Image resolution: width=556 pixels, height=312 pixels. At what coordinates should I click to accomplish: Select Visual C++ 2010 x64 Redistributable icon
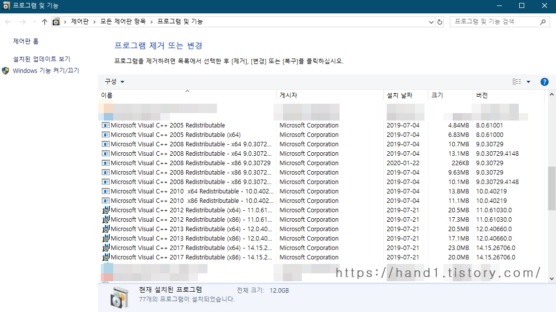106,191
